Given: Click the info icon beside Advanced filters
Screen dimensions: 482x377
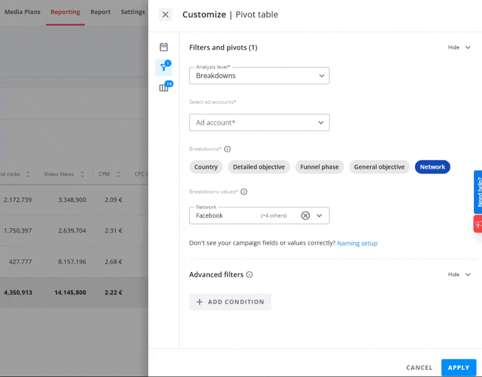Looking at the screenshot, I should pyautogui.click(x=249, y=275).
